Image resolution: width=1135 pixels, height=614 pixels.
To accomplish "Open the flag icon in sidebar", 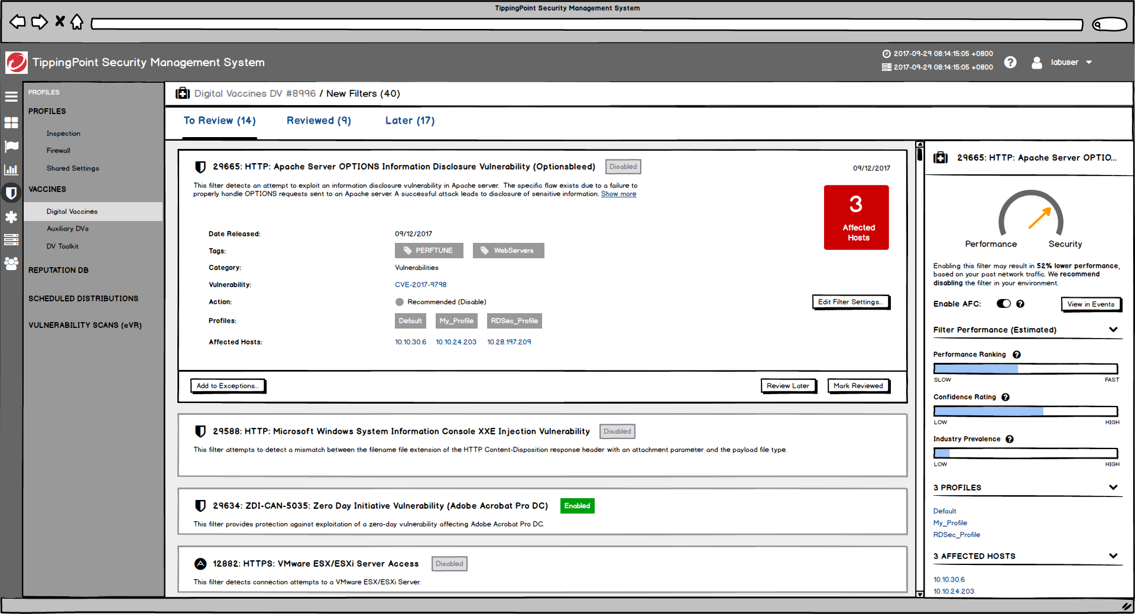I will point(11,146).
